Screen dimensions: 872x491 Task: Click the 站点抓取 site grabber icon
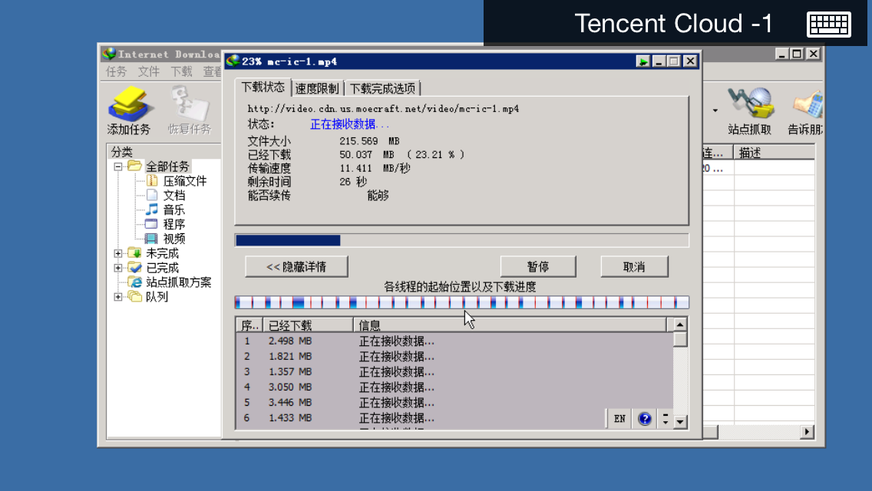pos(749,110)
